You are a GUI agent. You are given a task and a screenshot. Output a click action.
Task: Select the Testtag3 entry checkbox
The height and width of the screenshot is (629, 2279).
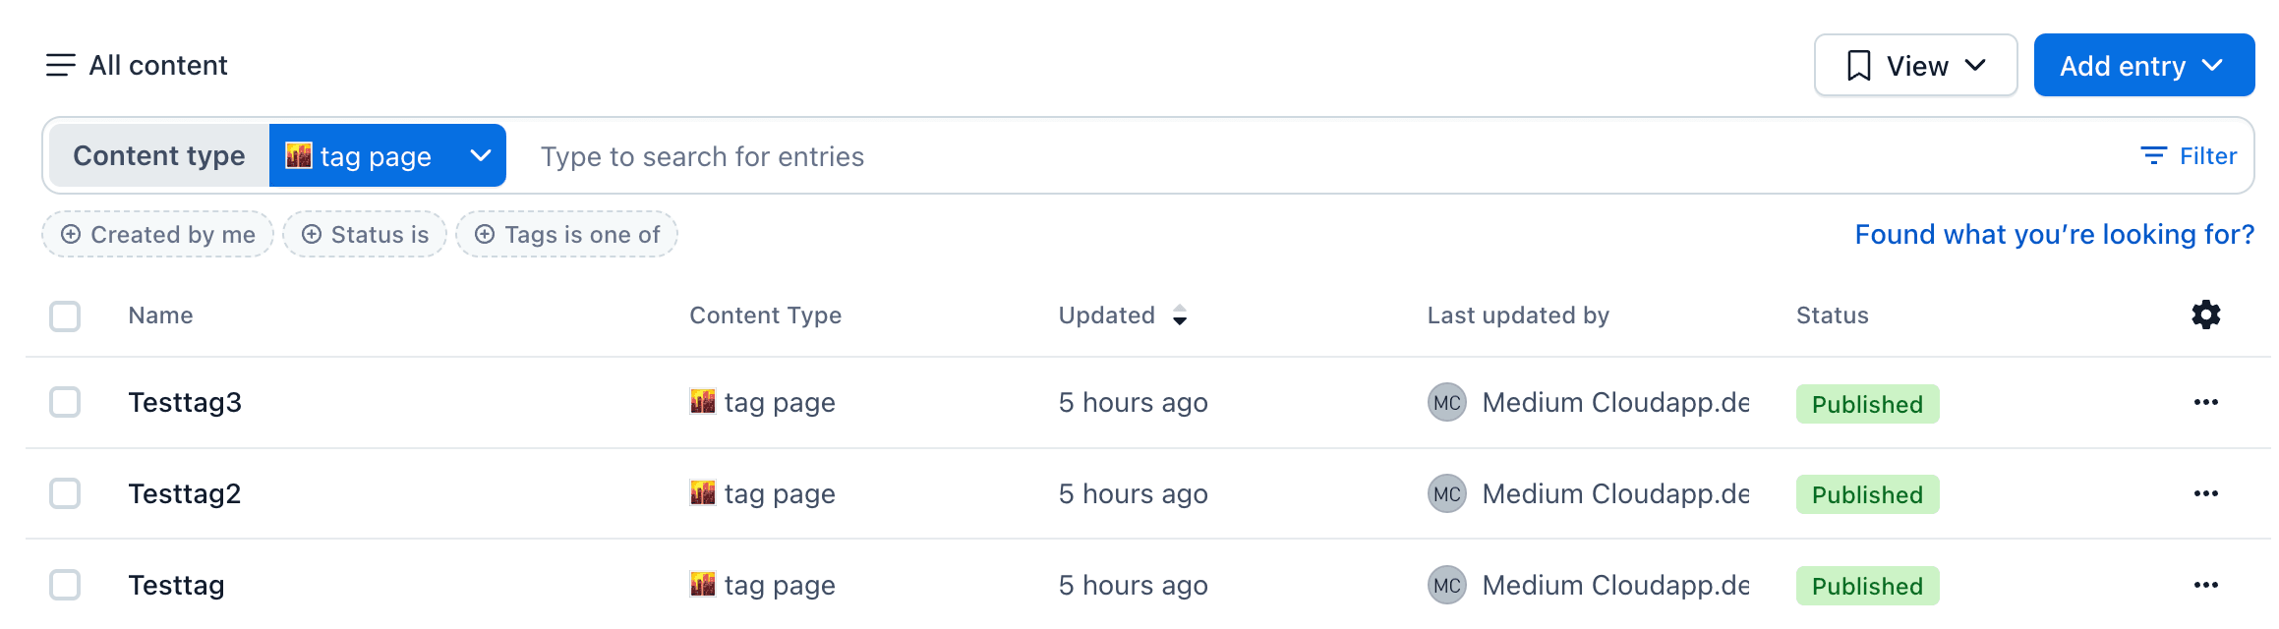click(65, 403)
